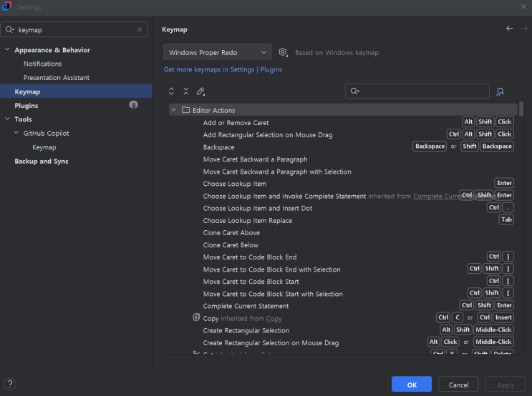Click the keymap list vertical scrollbar

click(521, 109)
